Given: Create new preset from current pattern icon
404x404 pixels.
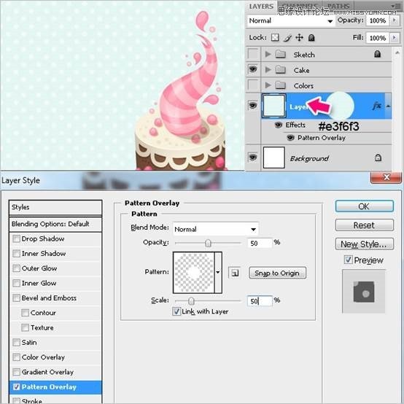Looking at the screenshot, I should click(x=235, y=273).
